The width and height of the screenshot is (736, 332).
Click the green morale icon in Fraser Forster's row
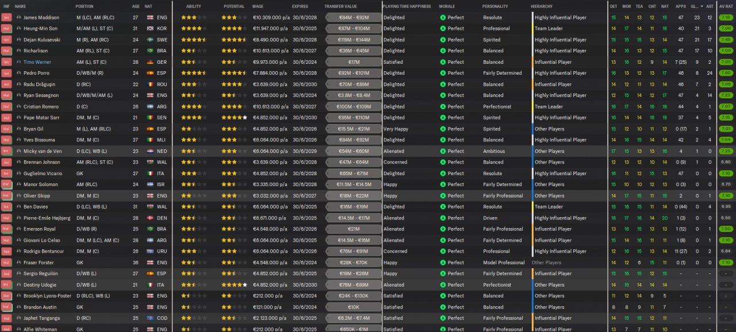(443, 262)
